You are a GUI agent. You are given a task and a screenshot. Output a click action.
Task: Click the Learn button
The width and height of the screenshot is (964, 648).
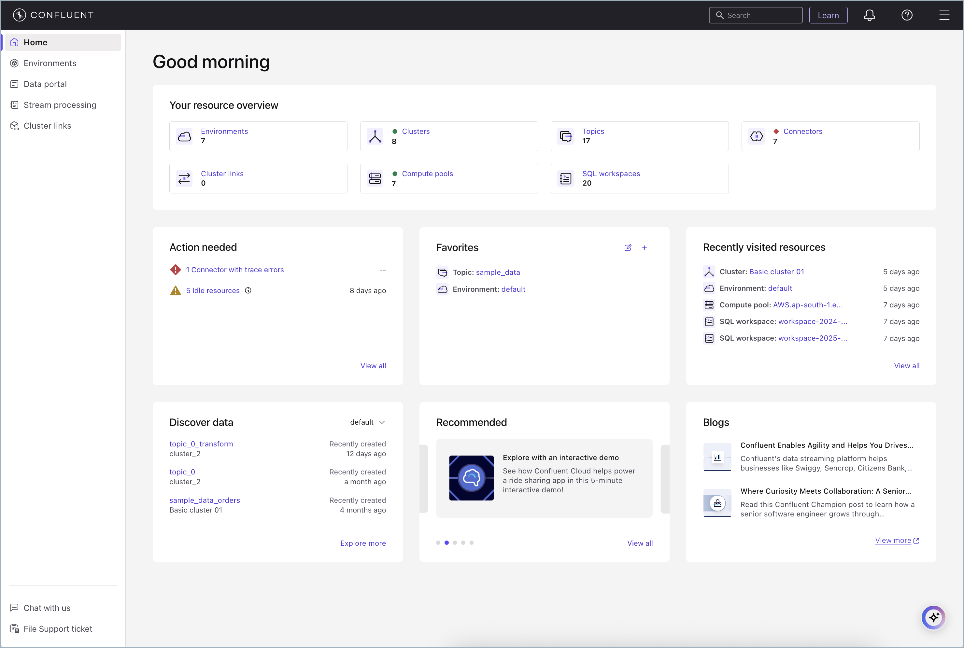tap(828, 15)
